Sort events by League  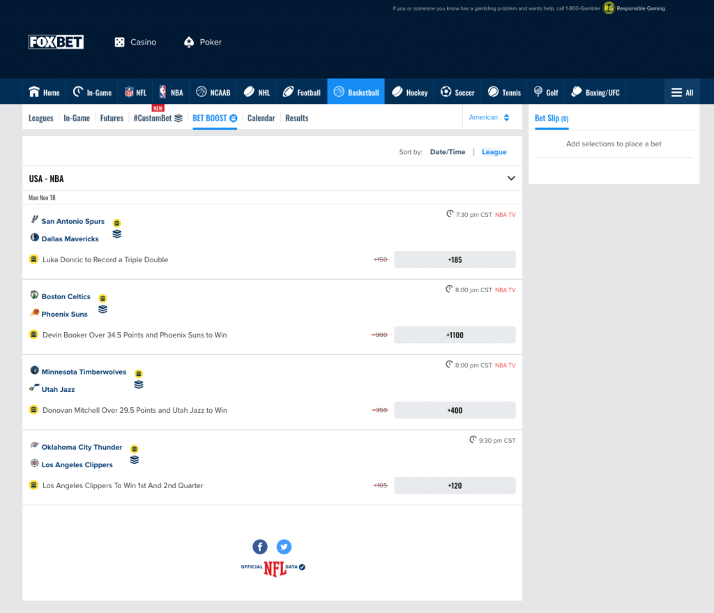(x=494, y=152)
